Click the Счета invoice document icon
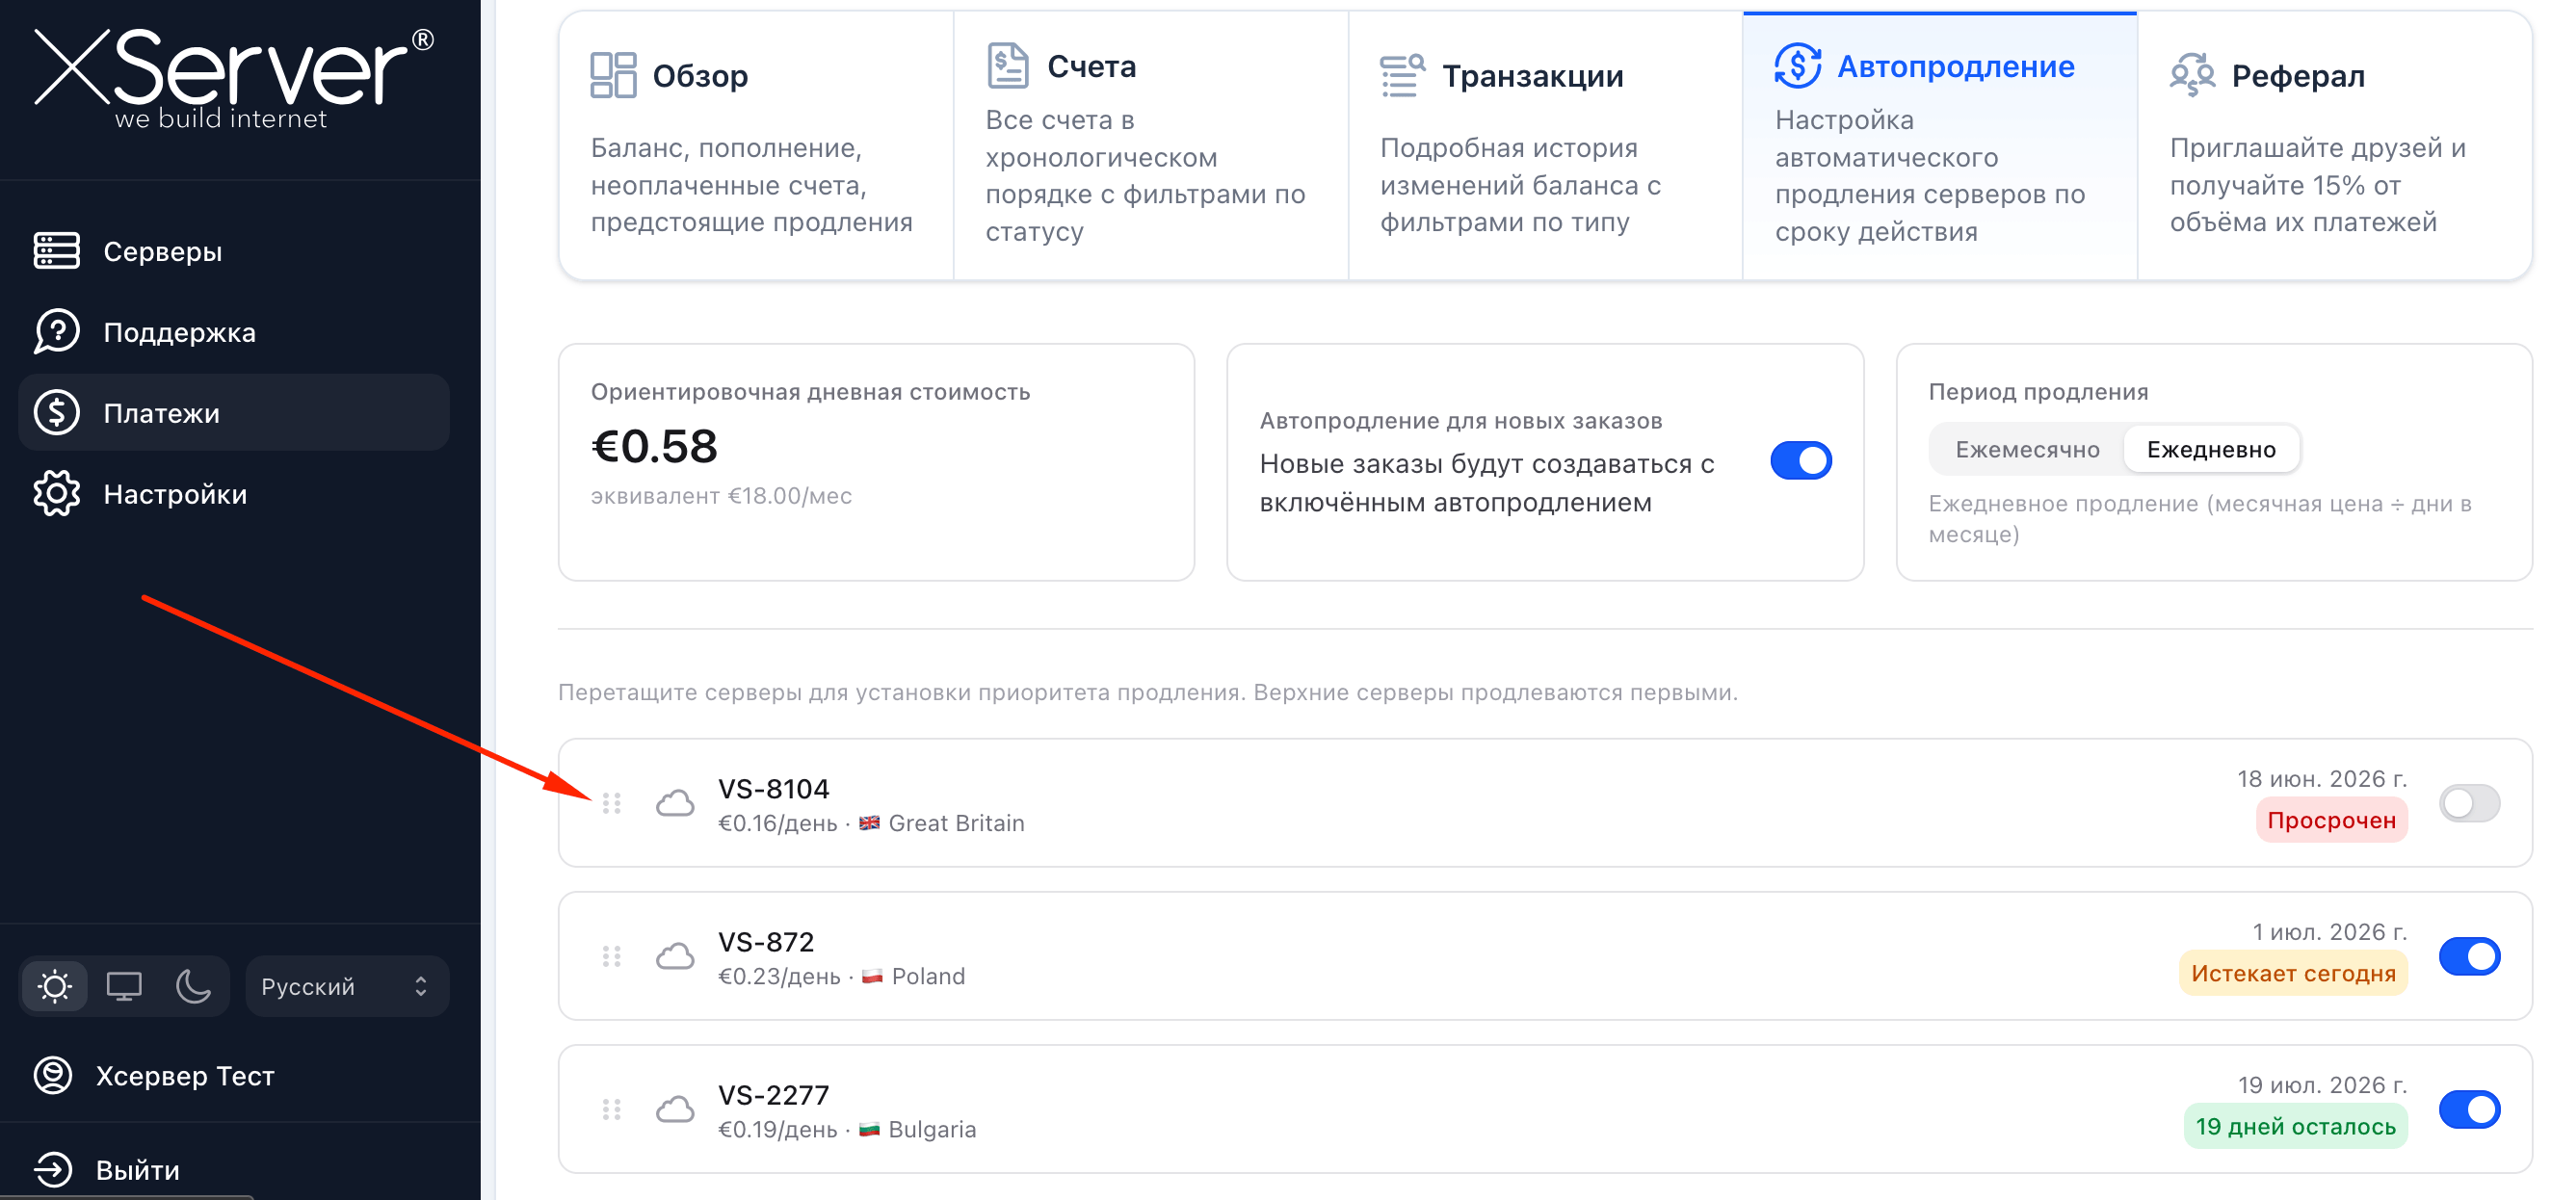The image size is (2551, 1200). [1007, 65]
